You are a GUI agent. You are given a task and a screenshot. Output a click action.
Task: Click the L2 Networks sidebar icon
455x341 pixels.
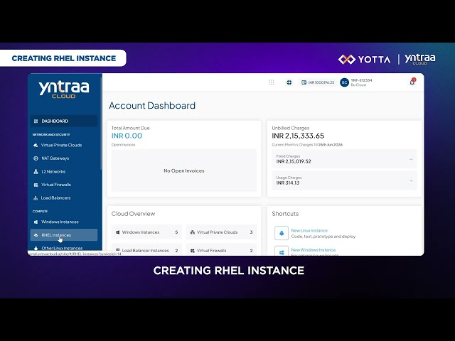(36, 172)
